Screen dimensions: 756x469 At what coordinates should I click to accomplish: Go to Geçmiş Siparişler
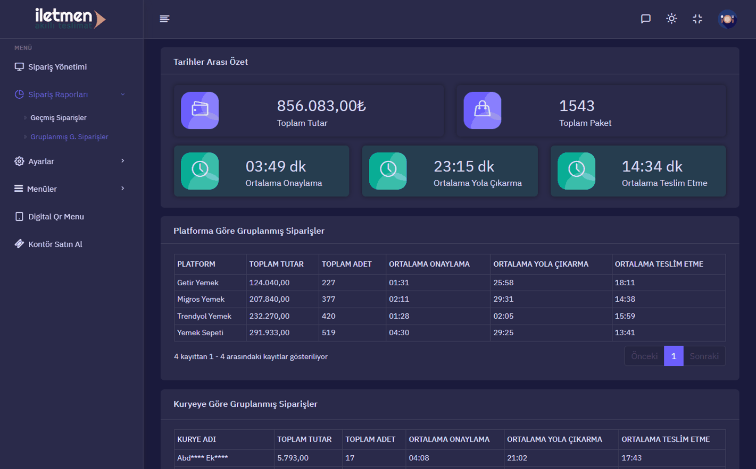point(59,118)
